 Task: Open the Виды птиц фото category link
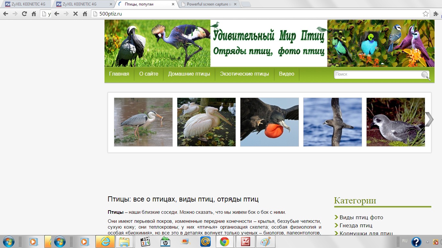[361, 218]
